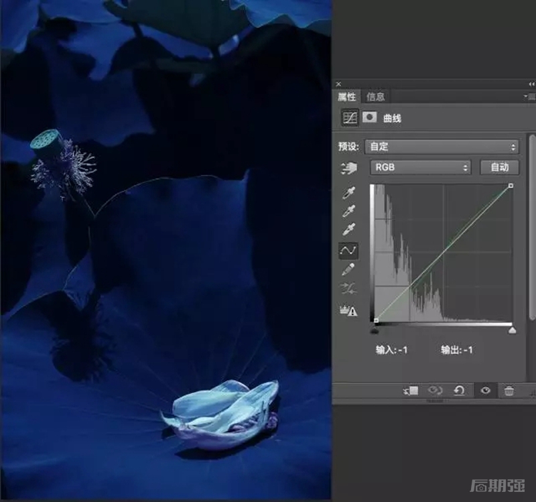
Task: Pick the black point eyedropper
Action: [x=348, y=193]
